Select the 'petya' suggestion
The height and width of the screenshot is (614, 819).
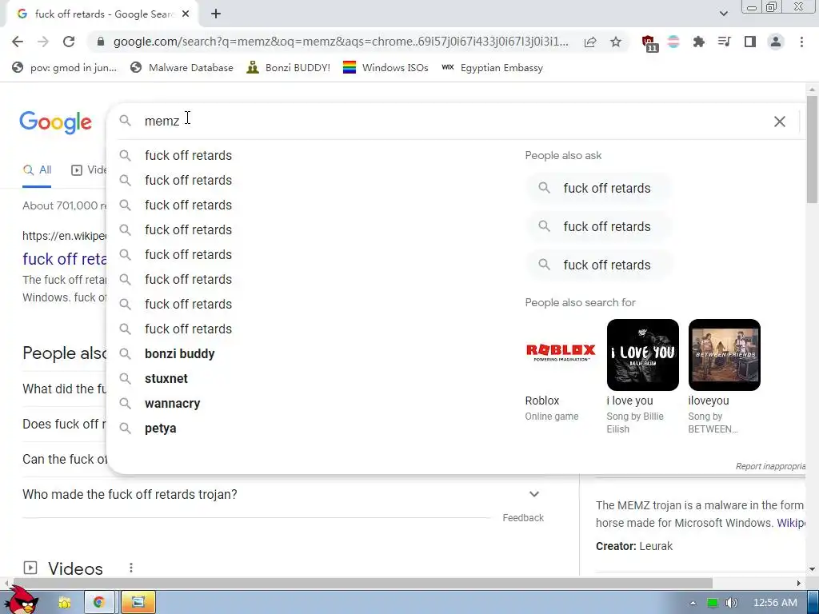click(x=160, y=429)
